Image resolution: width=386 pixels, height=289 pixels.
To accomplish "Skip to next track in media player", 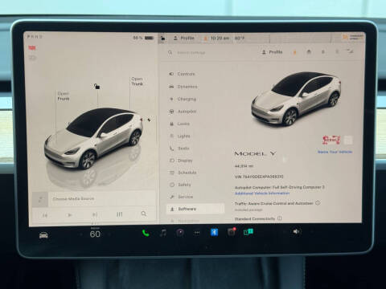I will (x=95, y=214).
